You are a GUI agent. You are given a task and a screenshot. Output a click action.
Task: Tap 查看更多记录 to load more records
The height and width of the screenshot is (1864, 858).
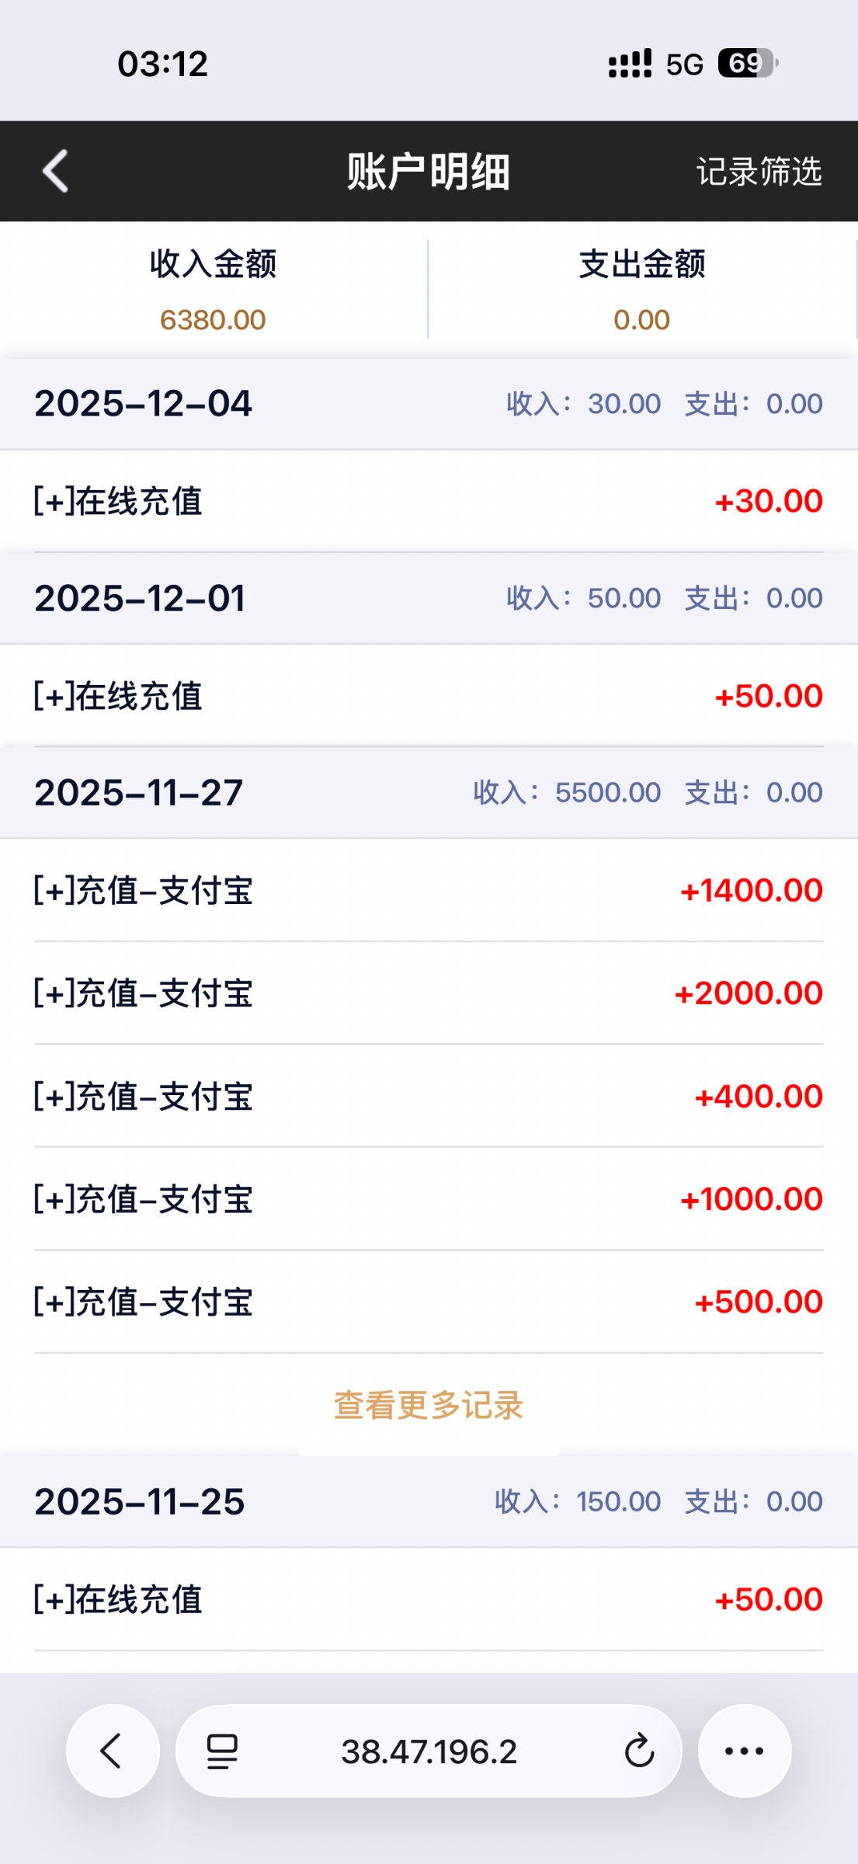(429, 1405)
